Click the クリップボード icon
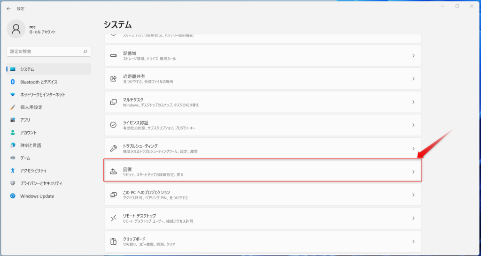The width and height of the screenshot is (481, 256). [114, 241]
